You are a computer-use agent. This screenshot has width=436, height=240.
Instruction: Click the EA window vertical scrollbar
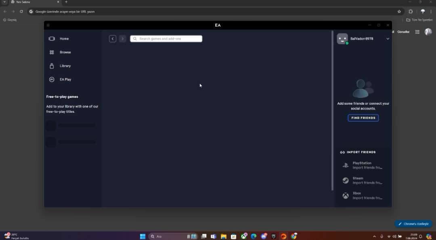(332, 110)
